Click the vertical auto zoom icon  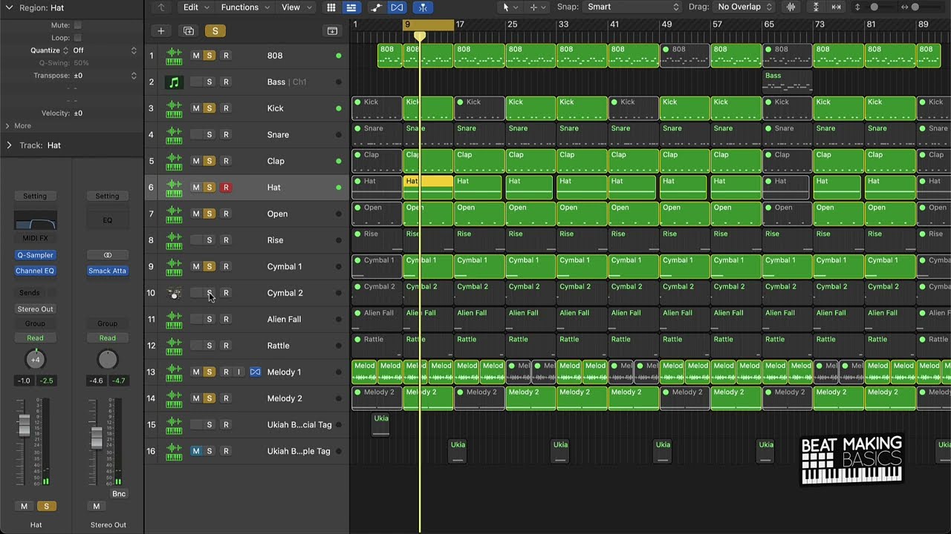(x=816, y=7)
